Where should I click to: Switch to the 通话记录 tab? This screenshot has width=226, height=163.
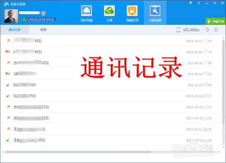coord(14,30)
